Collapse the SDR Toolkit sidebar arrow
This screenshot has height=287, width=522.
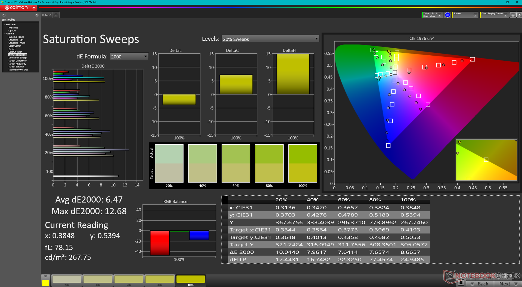37,15
